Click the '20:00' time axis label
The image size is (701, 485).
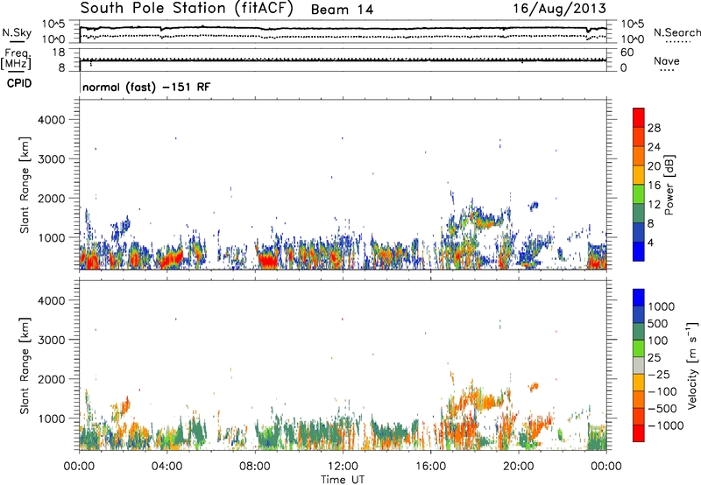tap(518, 466)
